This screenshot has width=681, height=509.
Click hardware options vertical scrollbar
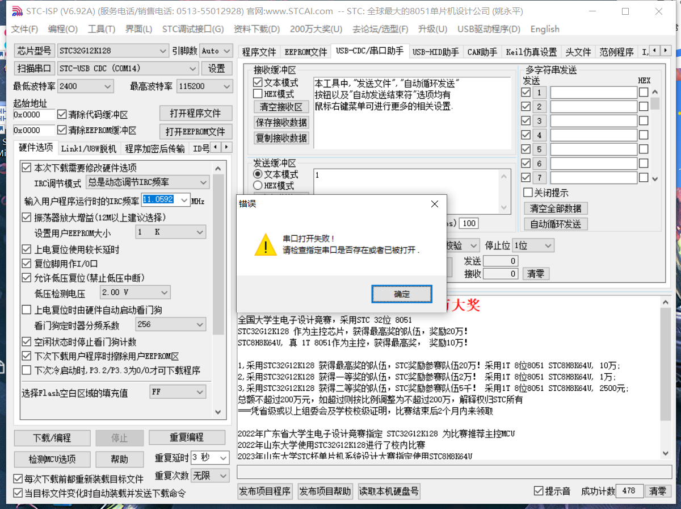[x=218, y=290]
